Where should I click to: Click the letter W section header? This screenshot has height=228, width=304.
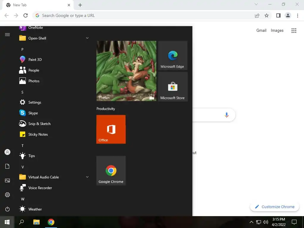tap(23, 199)
